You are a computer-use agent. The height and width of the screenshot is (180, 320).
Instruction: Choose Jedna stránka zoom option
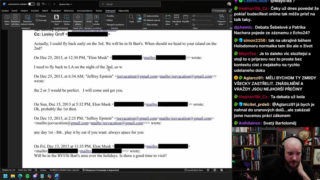(151, 16)
